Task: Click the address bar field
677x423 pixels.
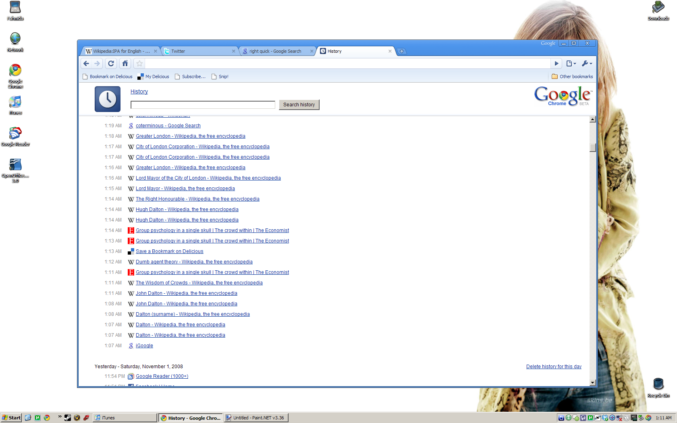Action: coord(348,63)
